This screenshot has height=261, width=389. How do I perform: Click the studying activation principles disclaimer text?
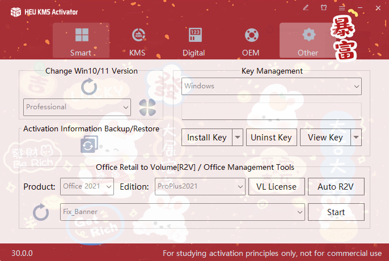pyautogui.click(x=272, y=253)
